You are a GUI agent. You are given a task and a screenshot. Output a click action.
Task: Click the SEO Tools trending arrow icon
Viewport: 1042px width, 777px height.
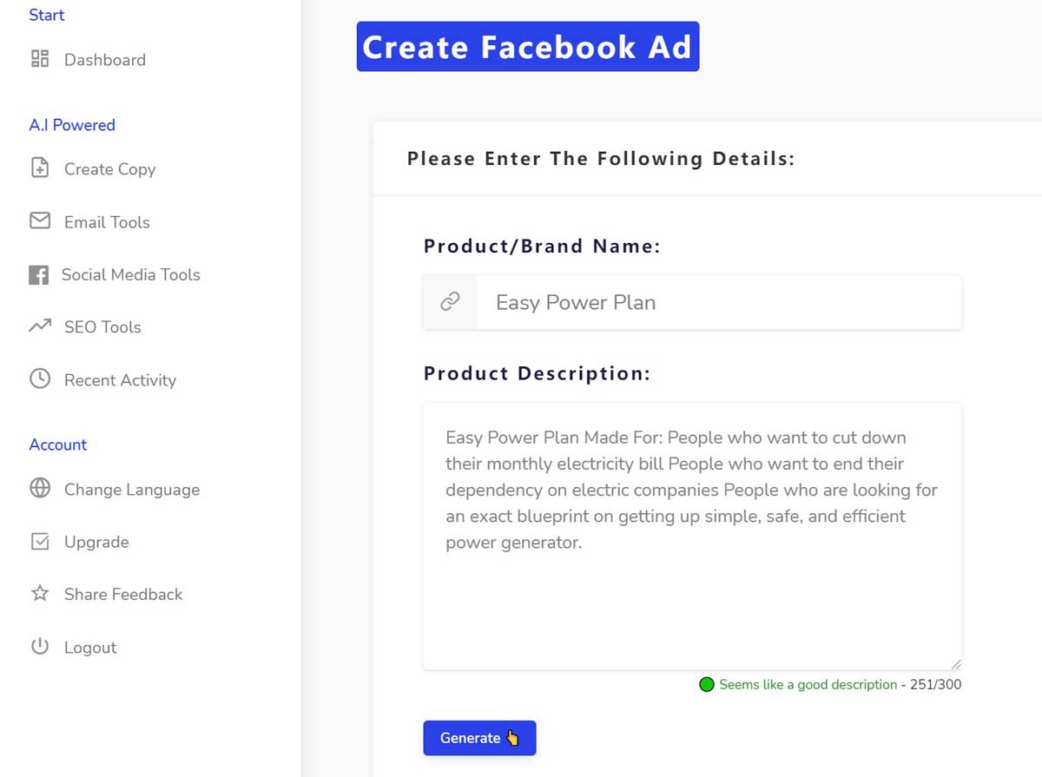40,326
